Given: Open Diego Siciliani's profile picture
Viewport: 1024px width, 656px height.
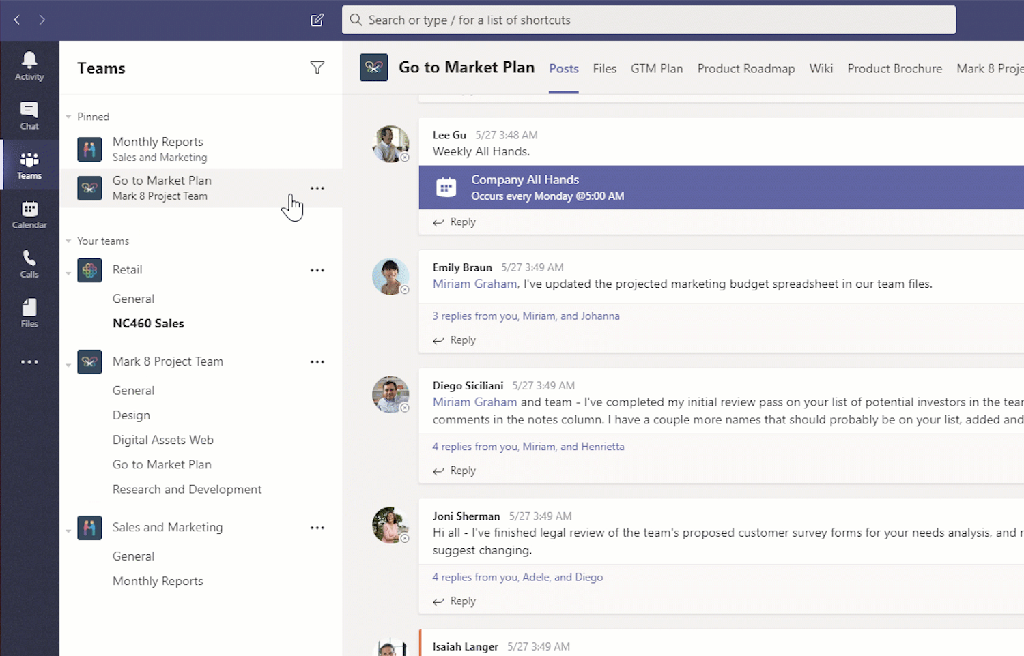Looking at the screenshot, I should [x=390, y=394].
